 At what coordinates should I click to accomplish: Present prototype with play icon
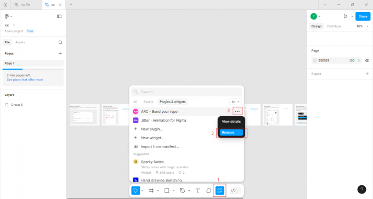[346, 16]
